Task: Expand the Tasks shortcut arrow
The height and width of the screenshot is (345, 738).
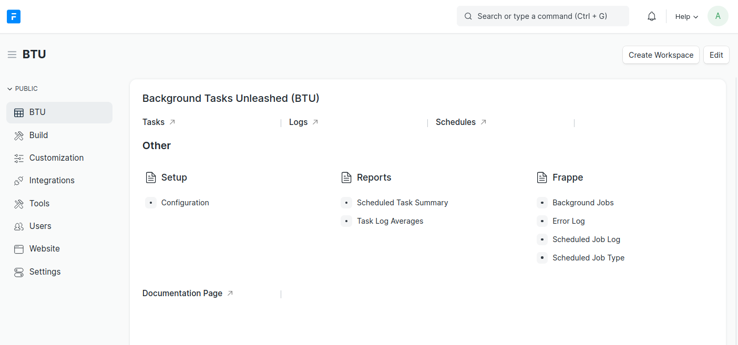Action: (172, 121)
